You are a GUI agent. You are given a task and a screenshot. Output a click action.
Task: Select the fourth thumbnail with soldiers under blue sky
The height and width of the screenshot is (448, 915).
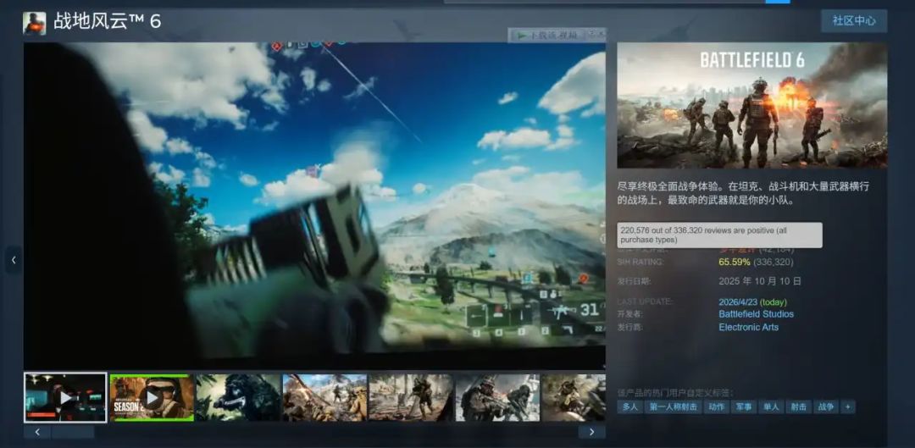point(324,398)
